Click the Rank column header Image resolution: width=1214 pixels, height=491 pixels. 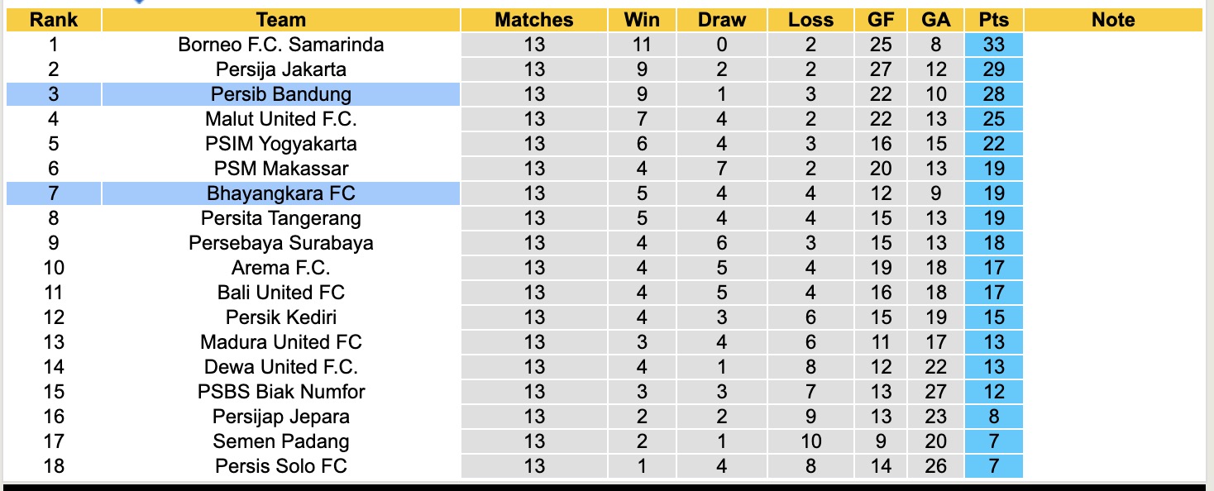(54, 20)
